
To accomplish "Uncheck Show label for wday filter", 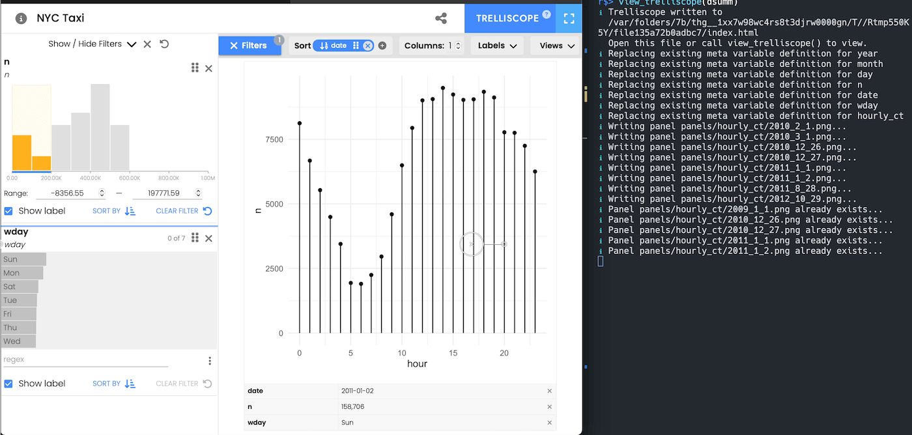I will point(8,384).
